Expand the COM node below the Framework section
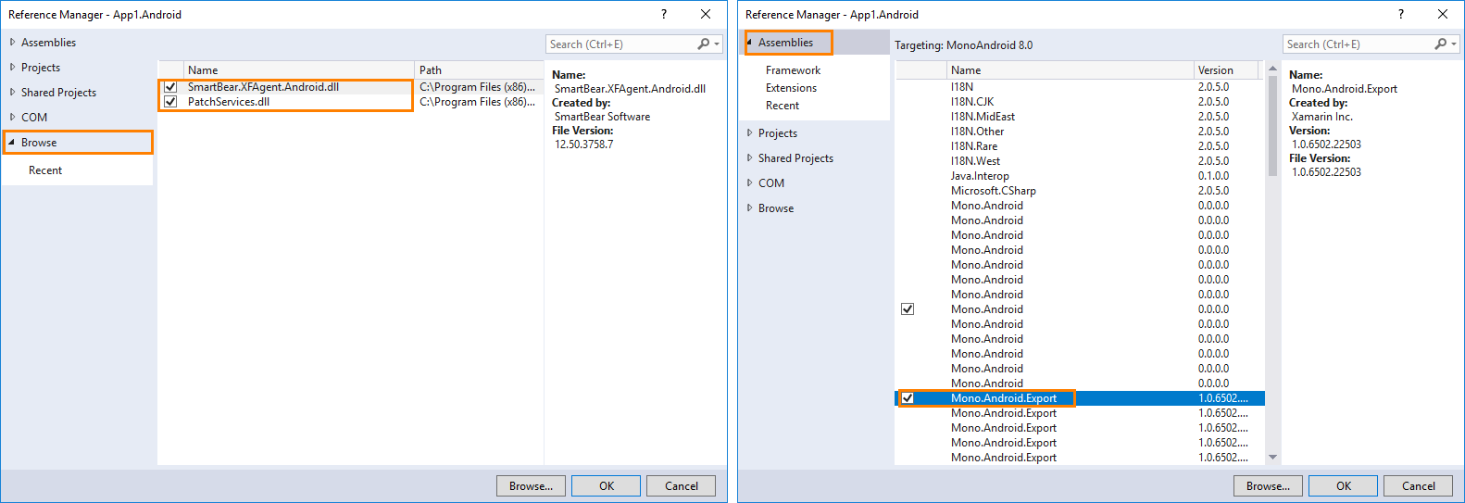 coord(750,183)
